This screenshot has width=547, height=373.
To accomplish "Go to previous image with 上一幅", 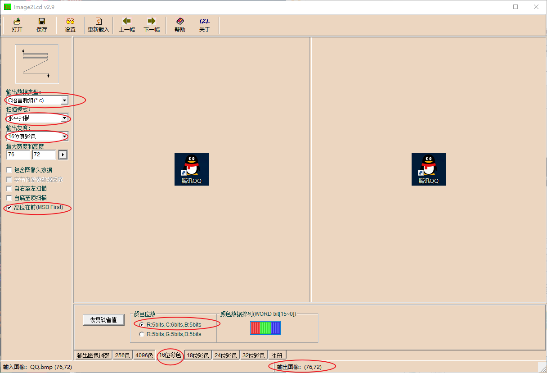I will point(127,25).
